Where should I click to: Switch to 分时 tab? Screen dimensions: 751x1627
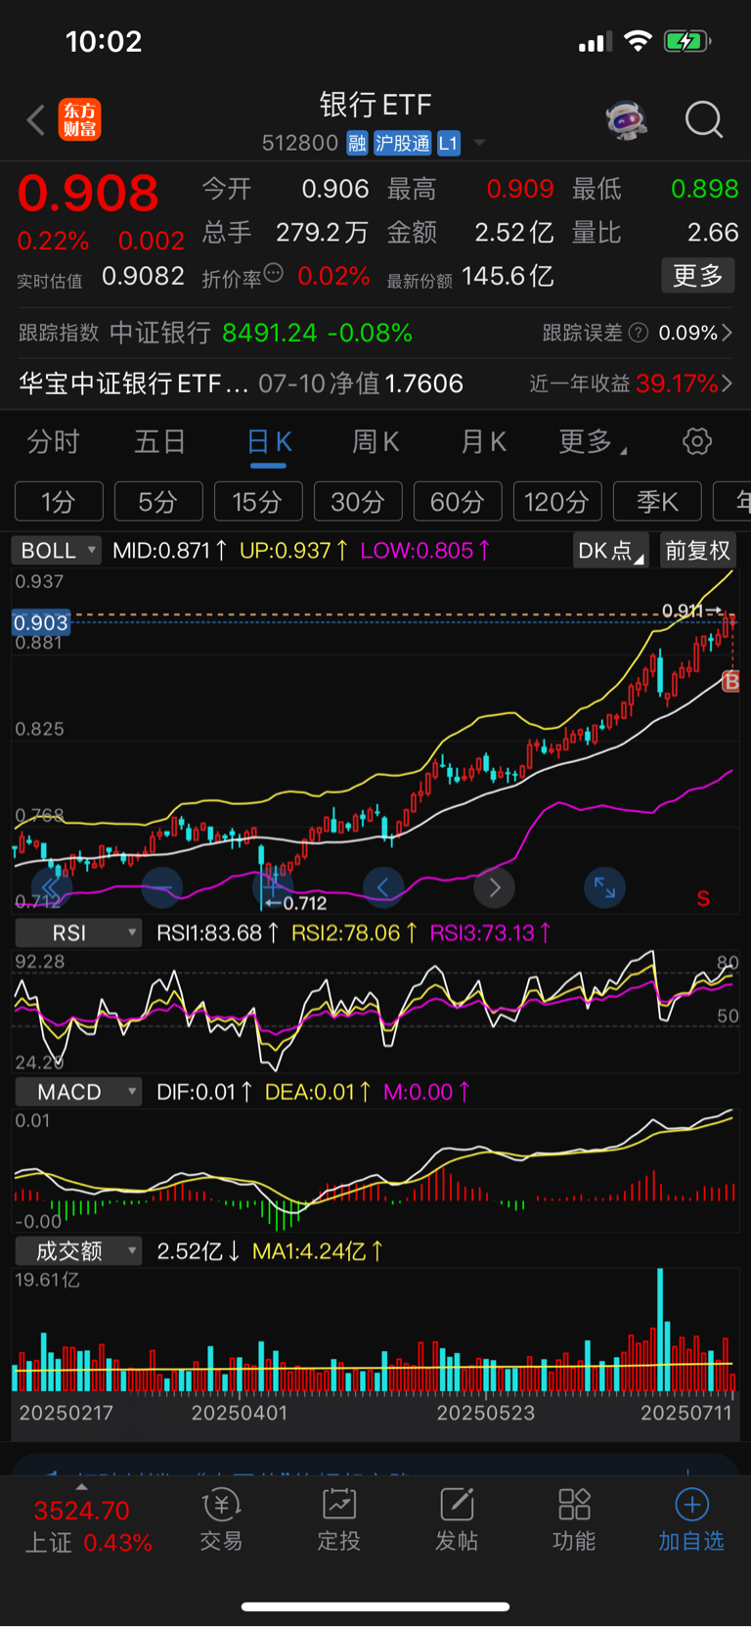pos(53,441)
